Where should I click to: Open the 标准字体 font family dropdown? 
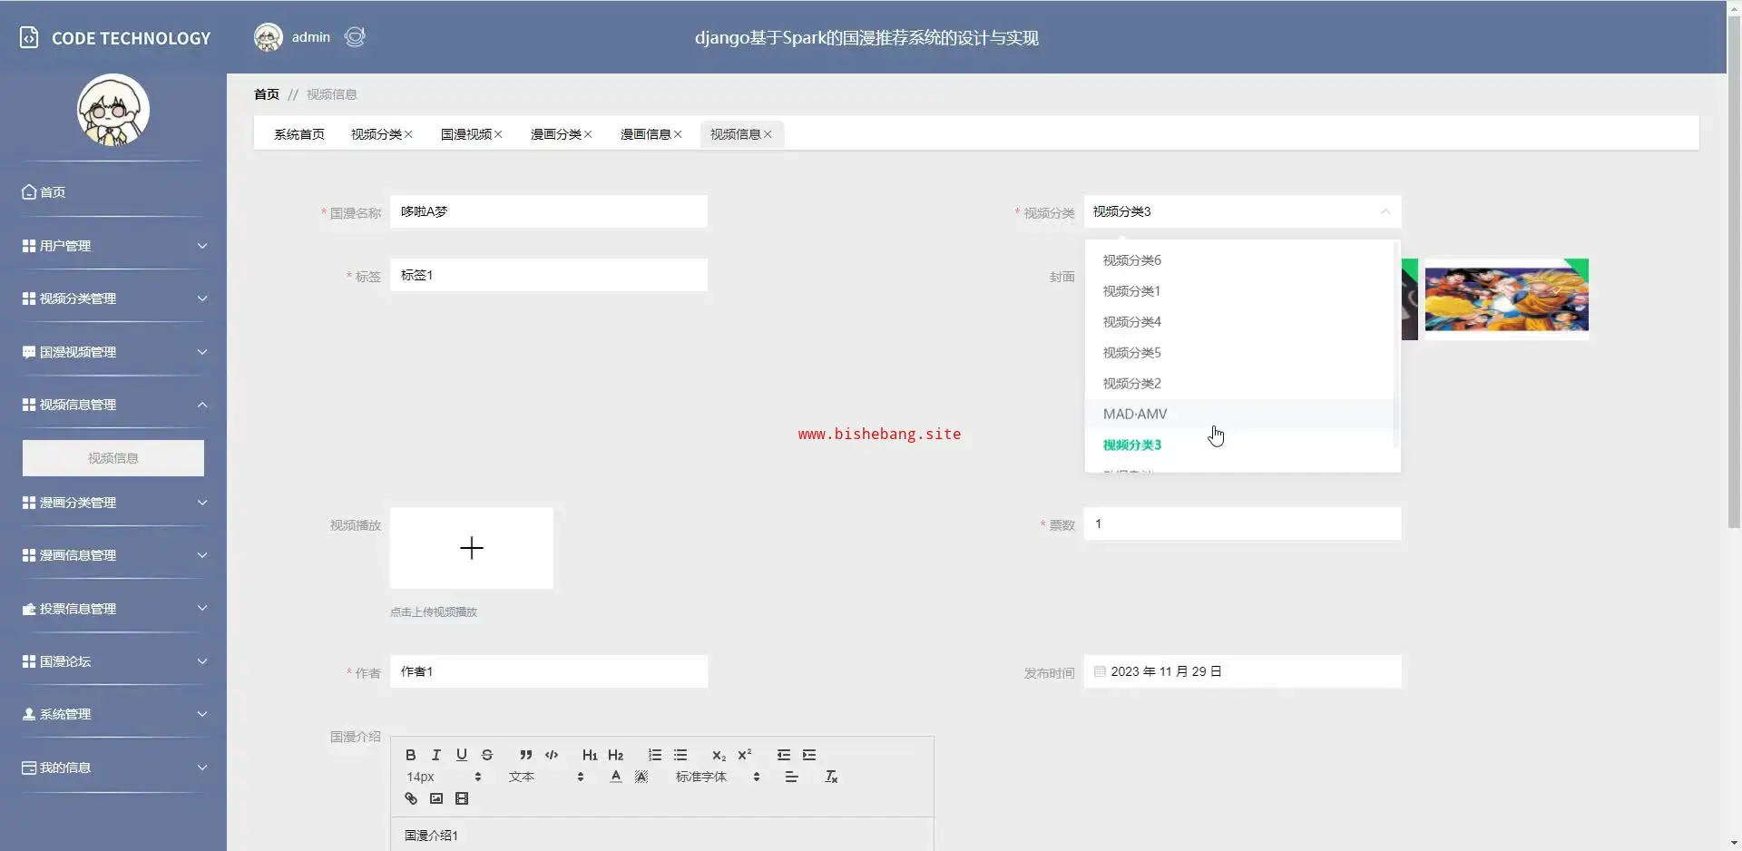[718, 777]
